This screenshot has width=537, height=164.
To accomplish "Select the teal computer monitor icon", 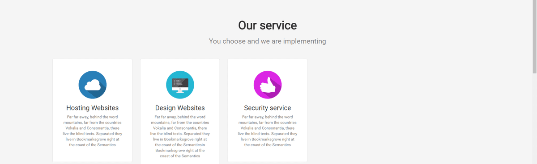I will pyautogui.click(x=180, y=85).
